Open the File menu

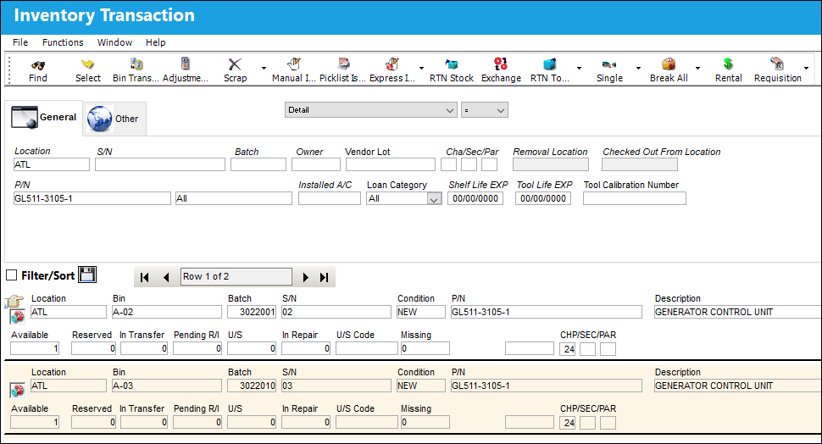20,42
